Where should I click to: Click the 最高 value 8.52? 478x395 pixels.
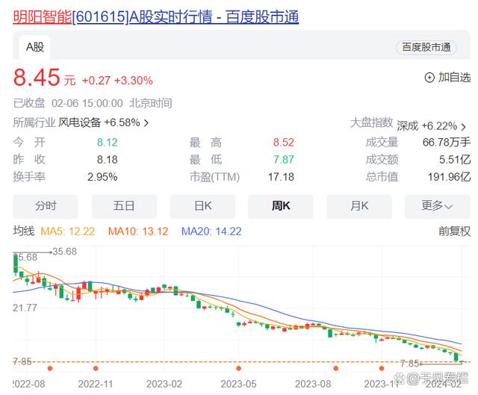pyautogui.click(x=284, y=143)
